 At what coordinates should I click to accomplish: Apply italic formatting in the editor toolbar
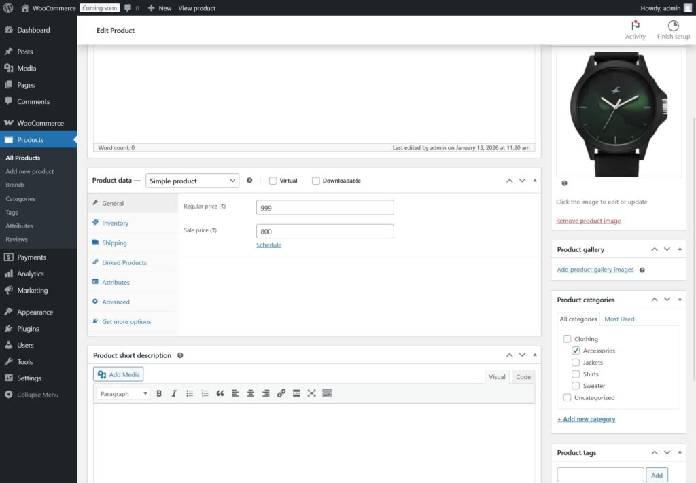pos(174,393)
